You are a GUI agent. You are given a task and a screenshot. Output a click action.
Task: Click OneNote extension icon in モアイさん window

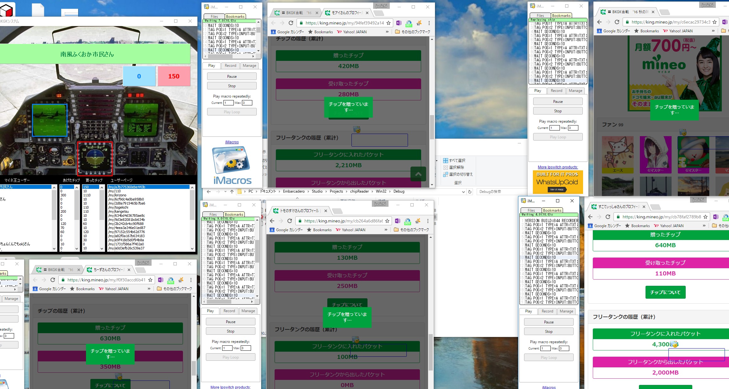click(x=399, y=23)
